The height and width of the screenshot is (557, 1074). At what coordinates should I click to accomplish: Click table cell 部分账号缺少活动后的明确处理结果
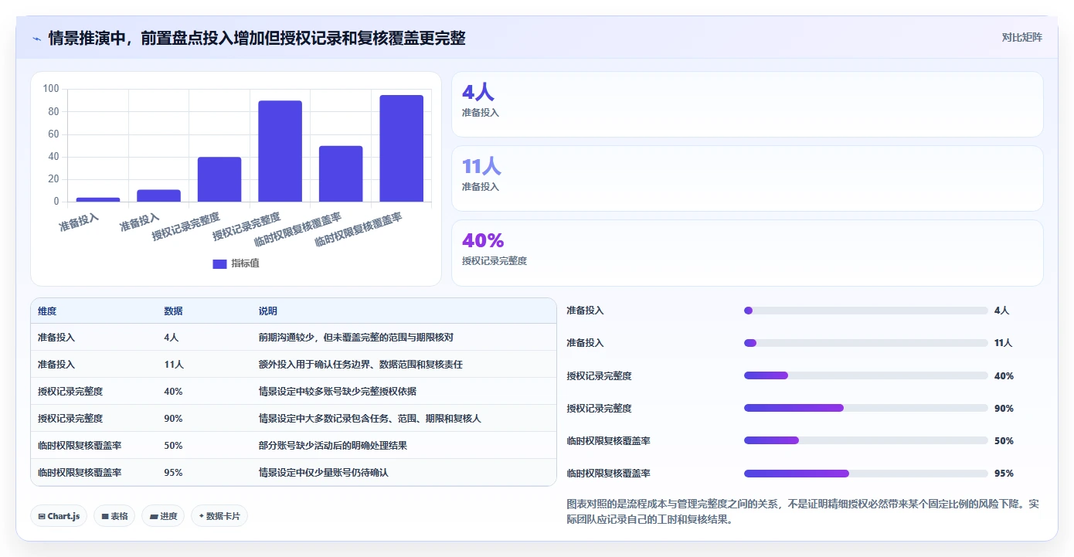[x=333, y=446]
